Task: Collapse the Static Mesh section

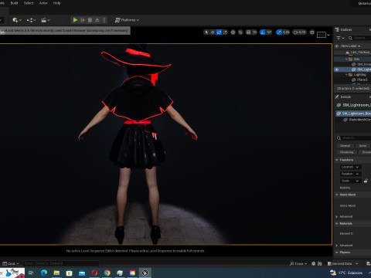Action: (x=337, y=195)
